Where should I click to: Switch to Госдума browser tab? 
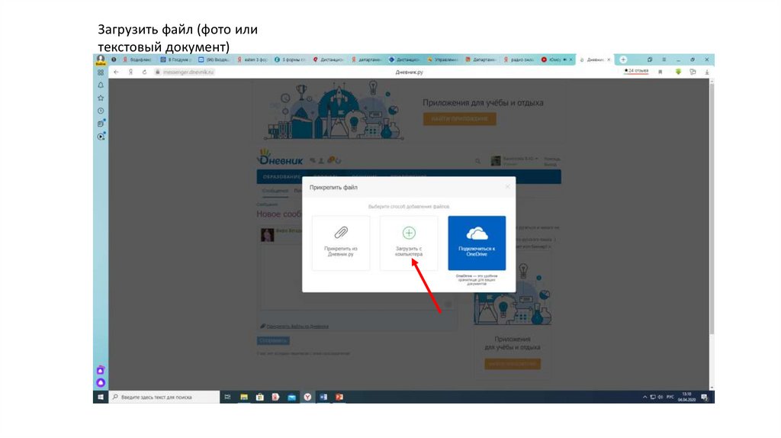coord(176,60)
